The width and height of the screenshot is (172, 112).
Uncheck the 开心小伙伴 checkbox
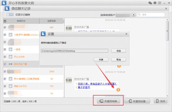click(5, 57)
